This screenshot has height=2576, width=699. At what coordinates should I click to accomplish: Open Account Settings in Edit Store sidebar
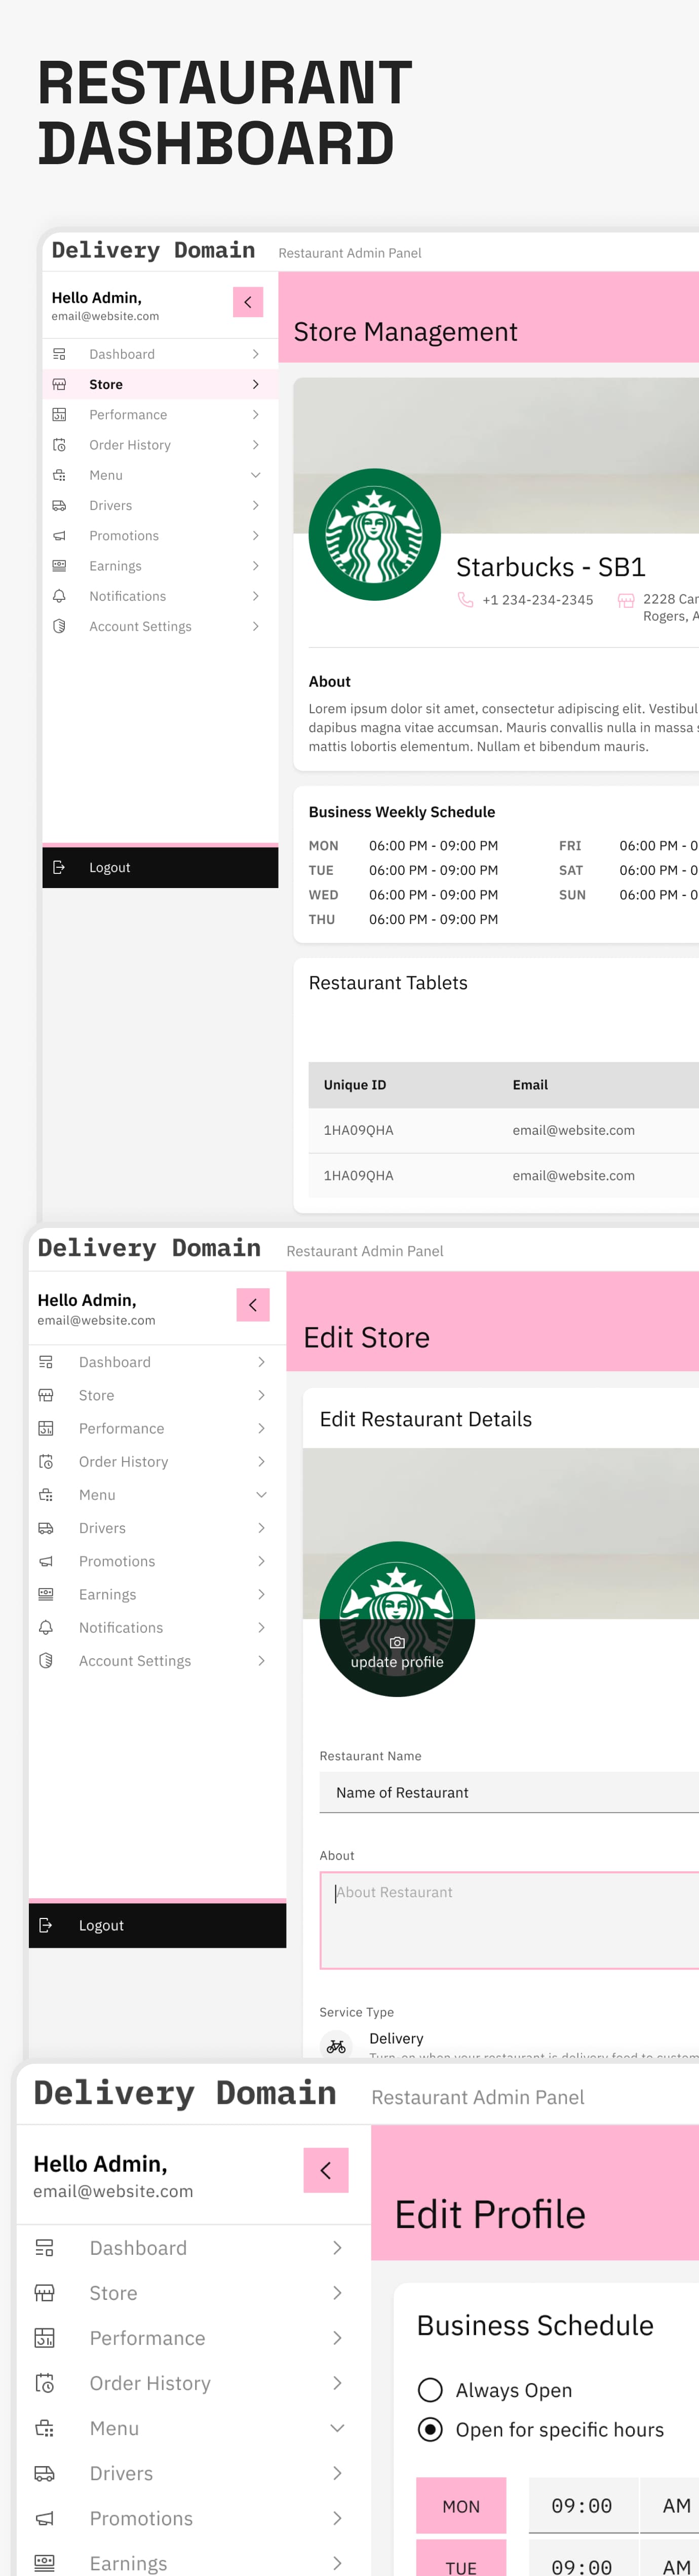(157, 1660)
